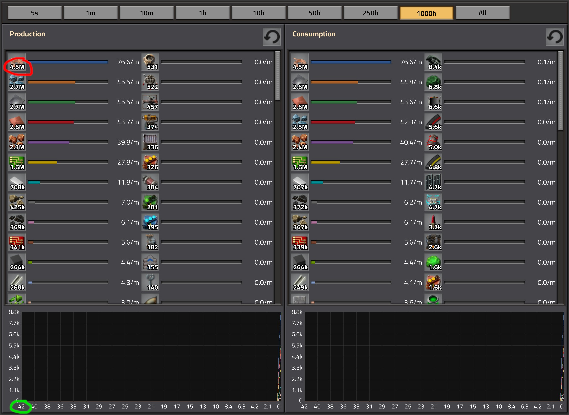Select the coal icon in Production (369k)
Image resolution: width=569 pixels, height=415 pixels.
tap(17, 223)
